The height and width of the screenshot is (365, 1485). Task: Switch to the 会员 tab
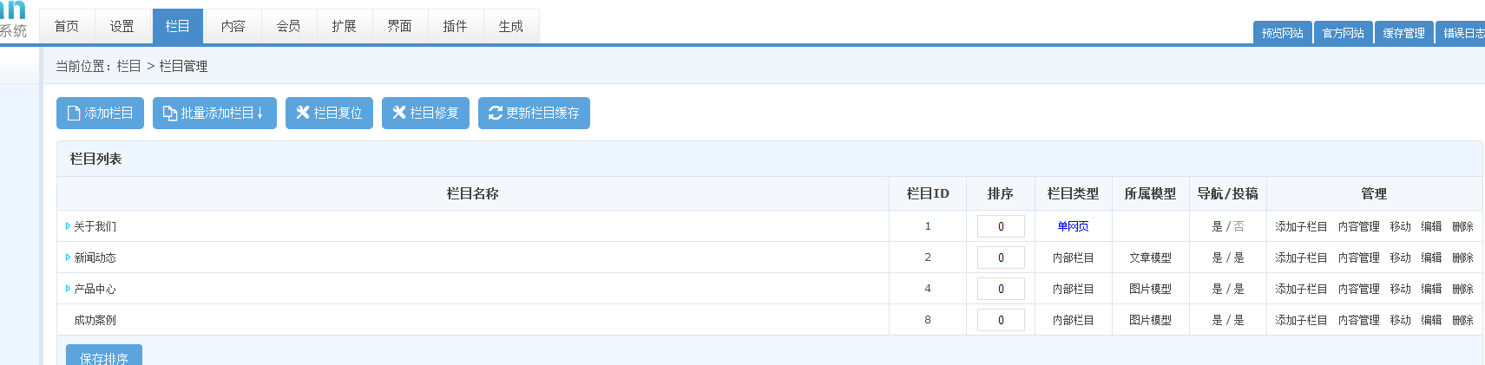[288, 26]
